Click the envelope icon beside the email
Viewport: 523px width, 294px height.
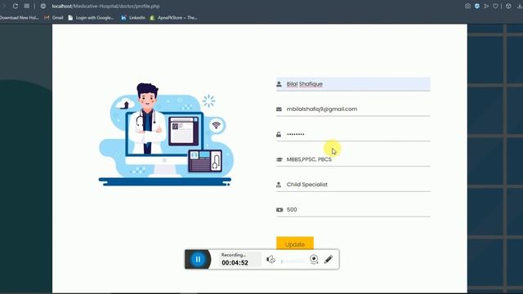279,109
